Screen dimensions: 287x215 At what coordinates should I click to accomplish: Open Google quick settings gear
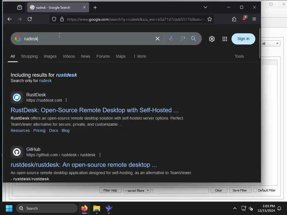pos(212,39)
